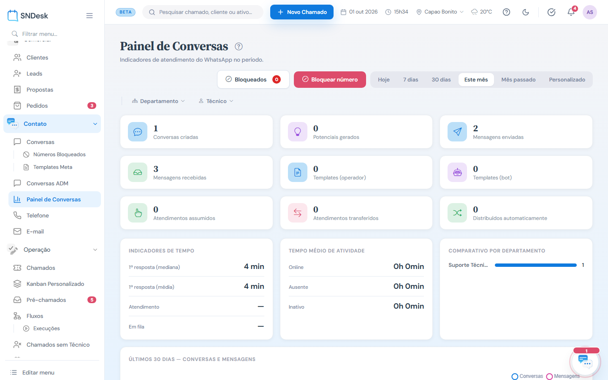This screenshot has width=608, height=380.
Task: Select the Hoje period tab
Action: (384, 79)
